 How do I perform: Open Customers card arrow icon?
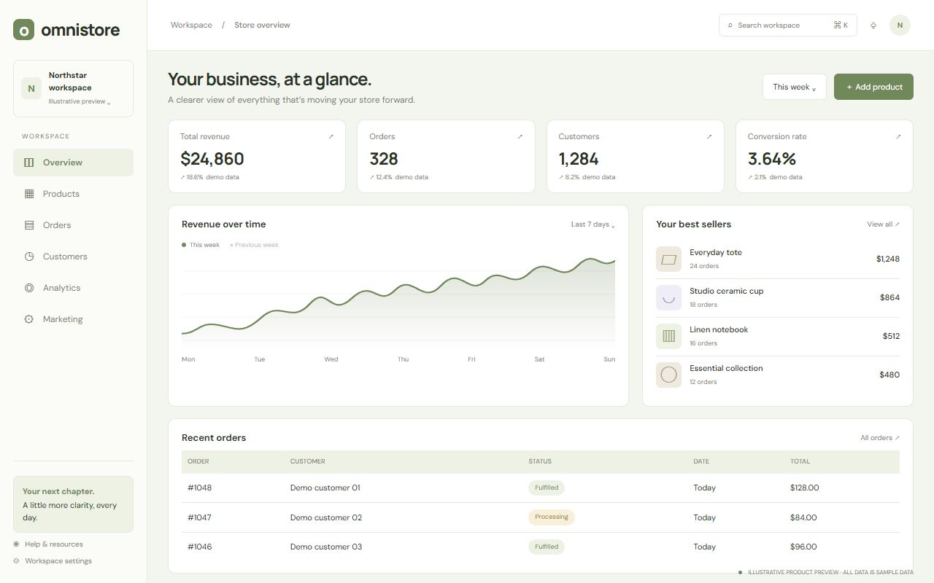(709, 136)
